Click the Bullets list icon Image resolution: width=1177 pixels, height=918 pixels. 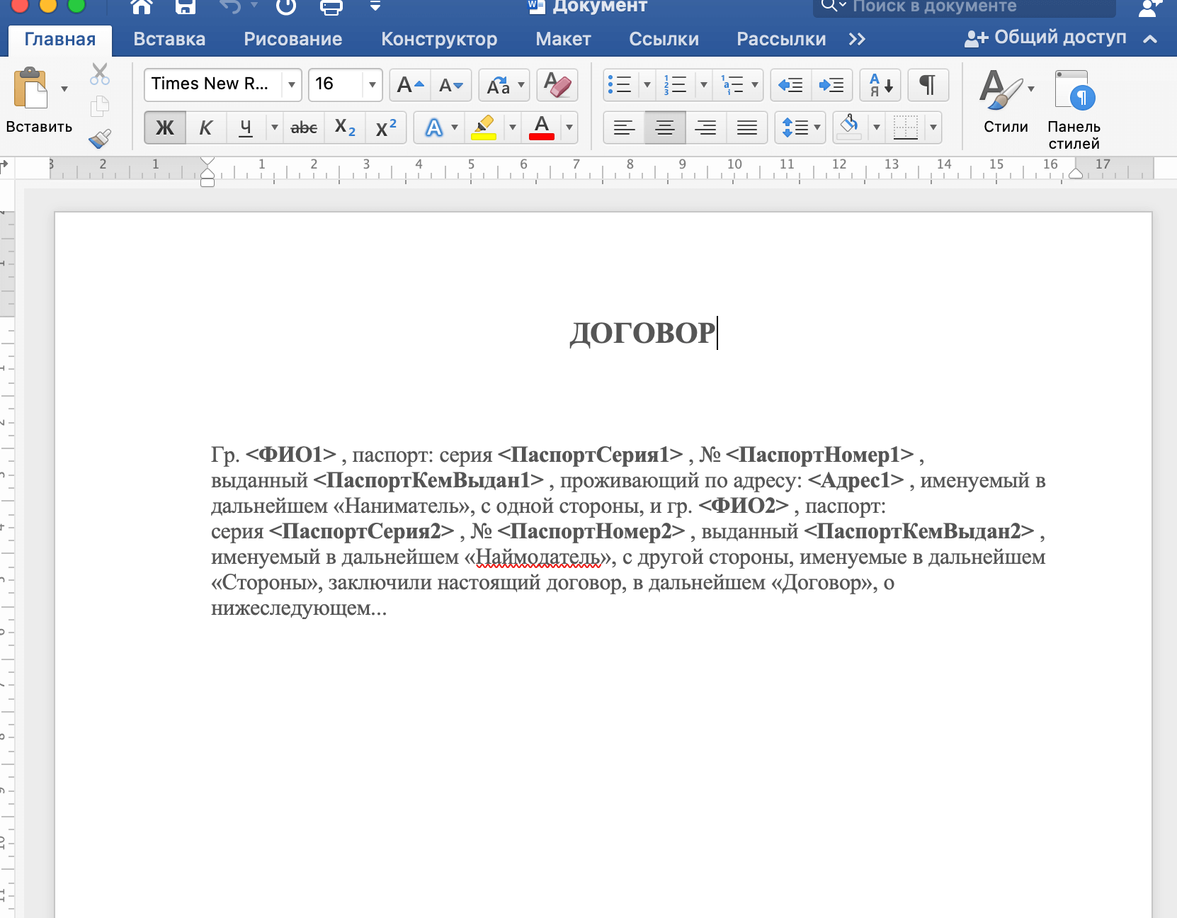tap(621, 85)
